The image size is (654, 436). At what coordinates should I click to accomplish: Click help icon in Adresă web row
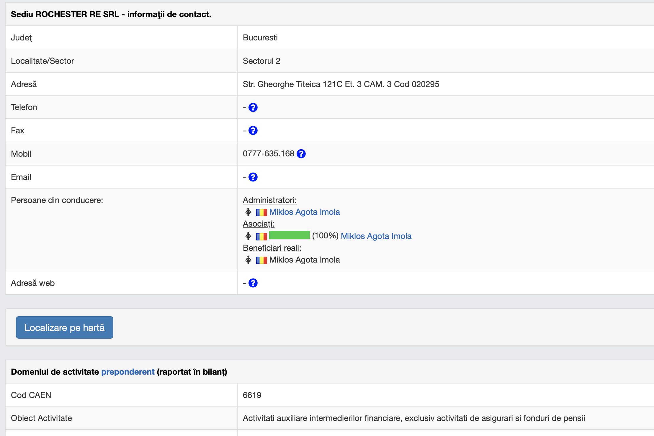pos(253,283)
